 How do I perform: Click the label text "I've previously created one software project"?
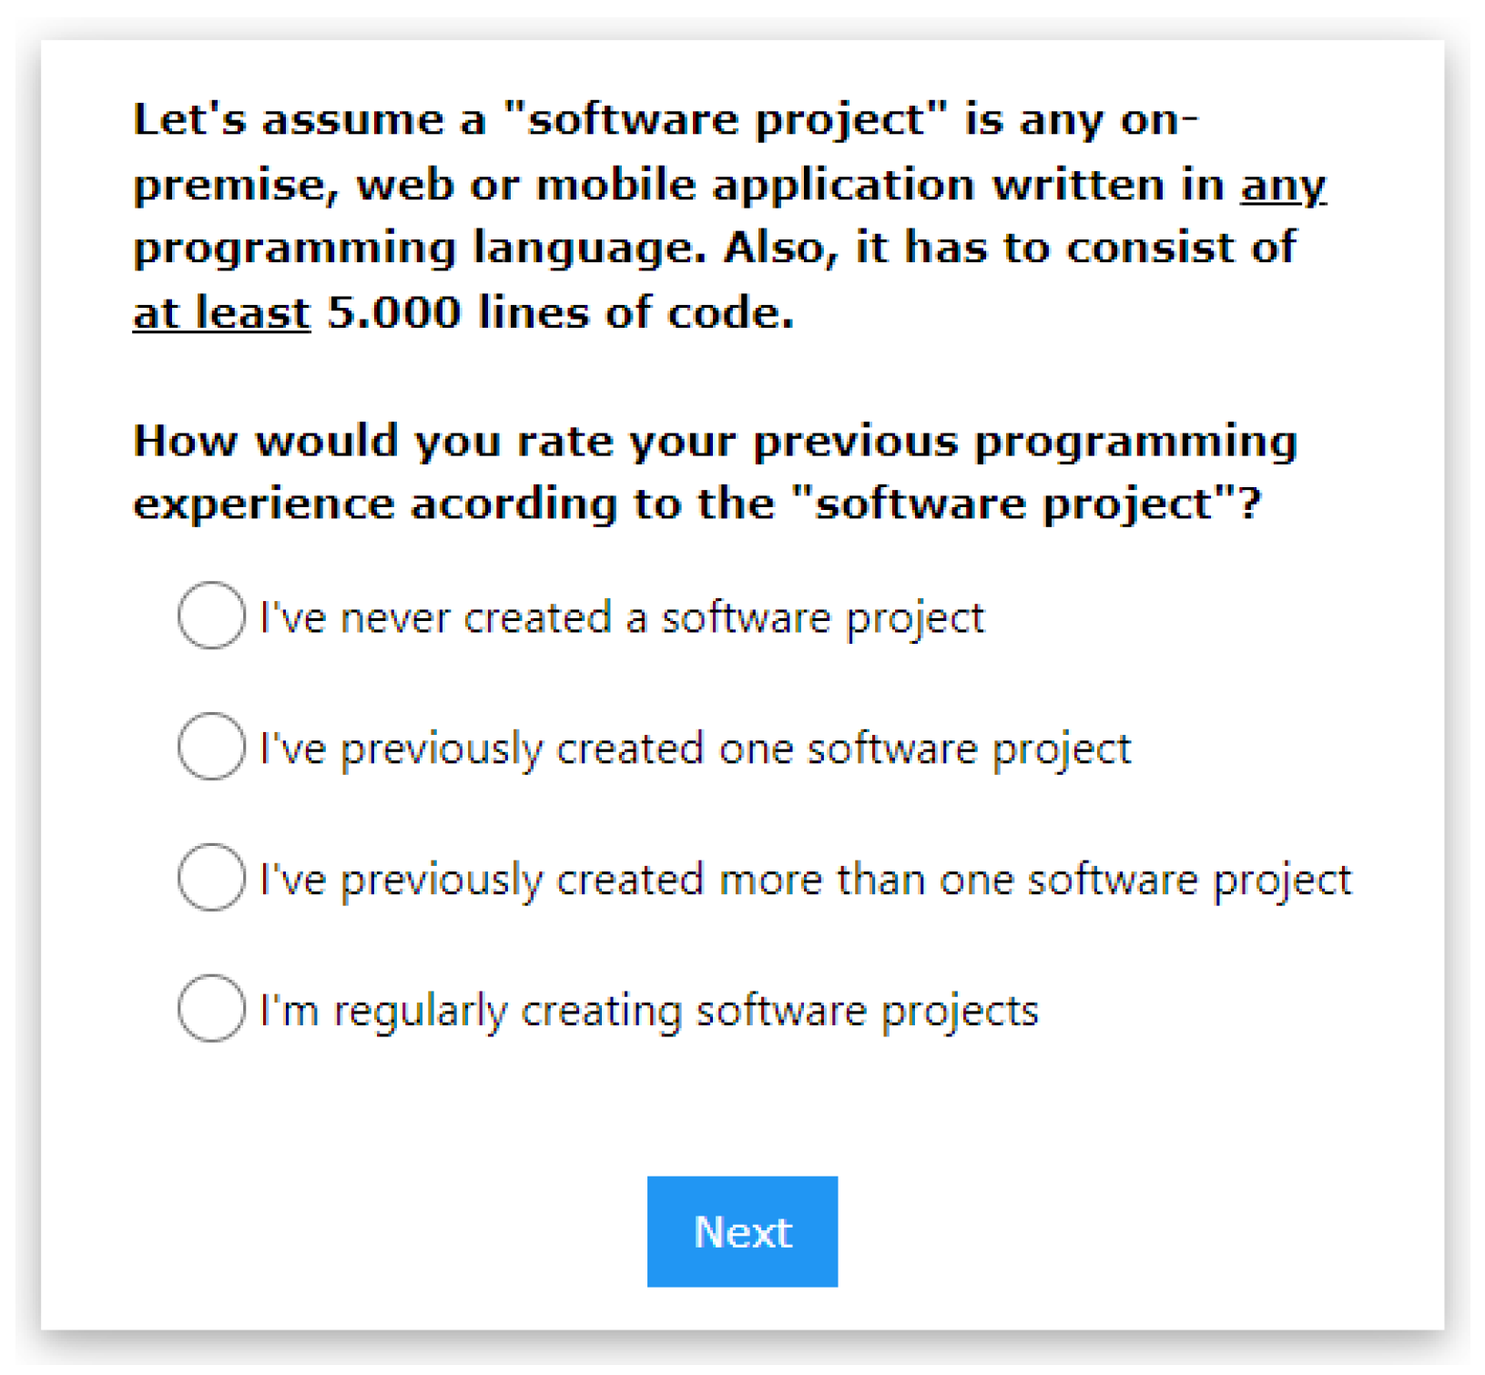(695, 749)
